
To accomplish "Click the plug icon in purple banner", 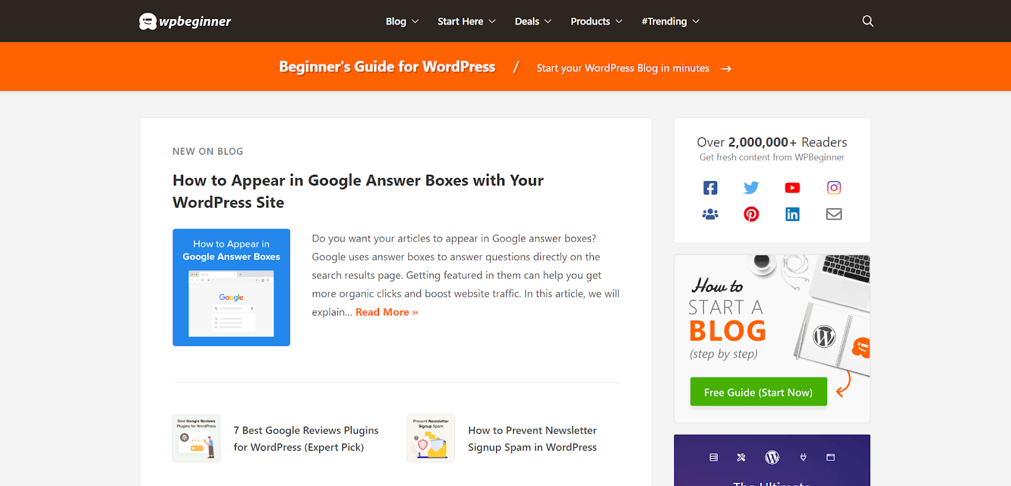I will [x=803, y=457].
